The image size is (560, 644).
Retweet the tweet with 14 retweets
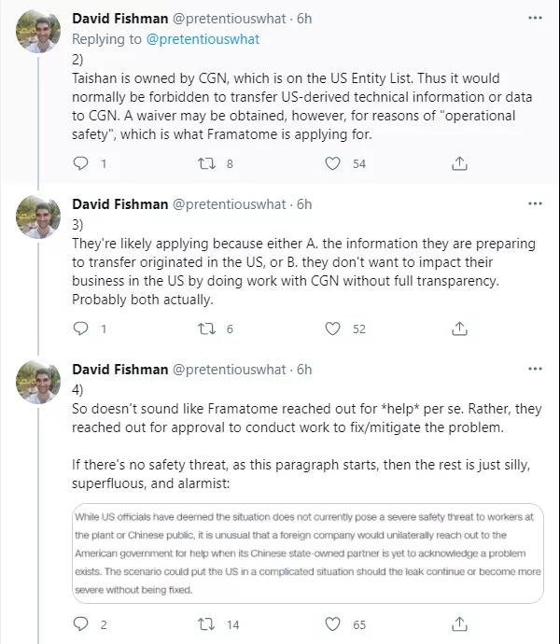(208, 624)
